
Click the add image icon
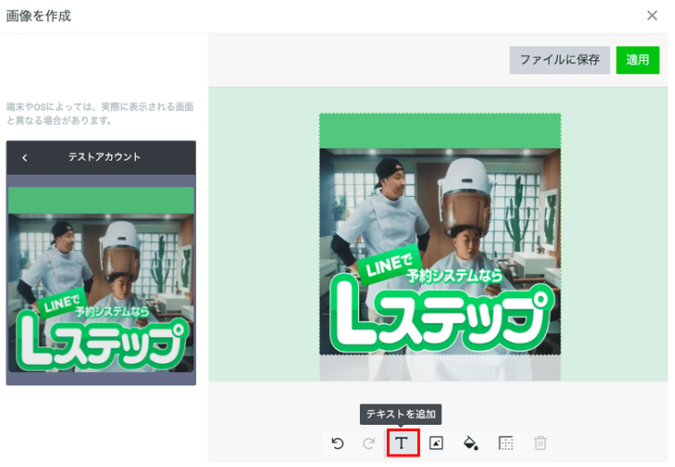point(436,443)
